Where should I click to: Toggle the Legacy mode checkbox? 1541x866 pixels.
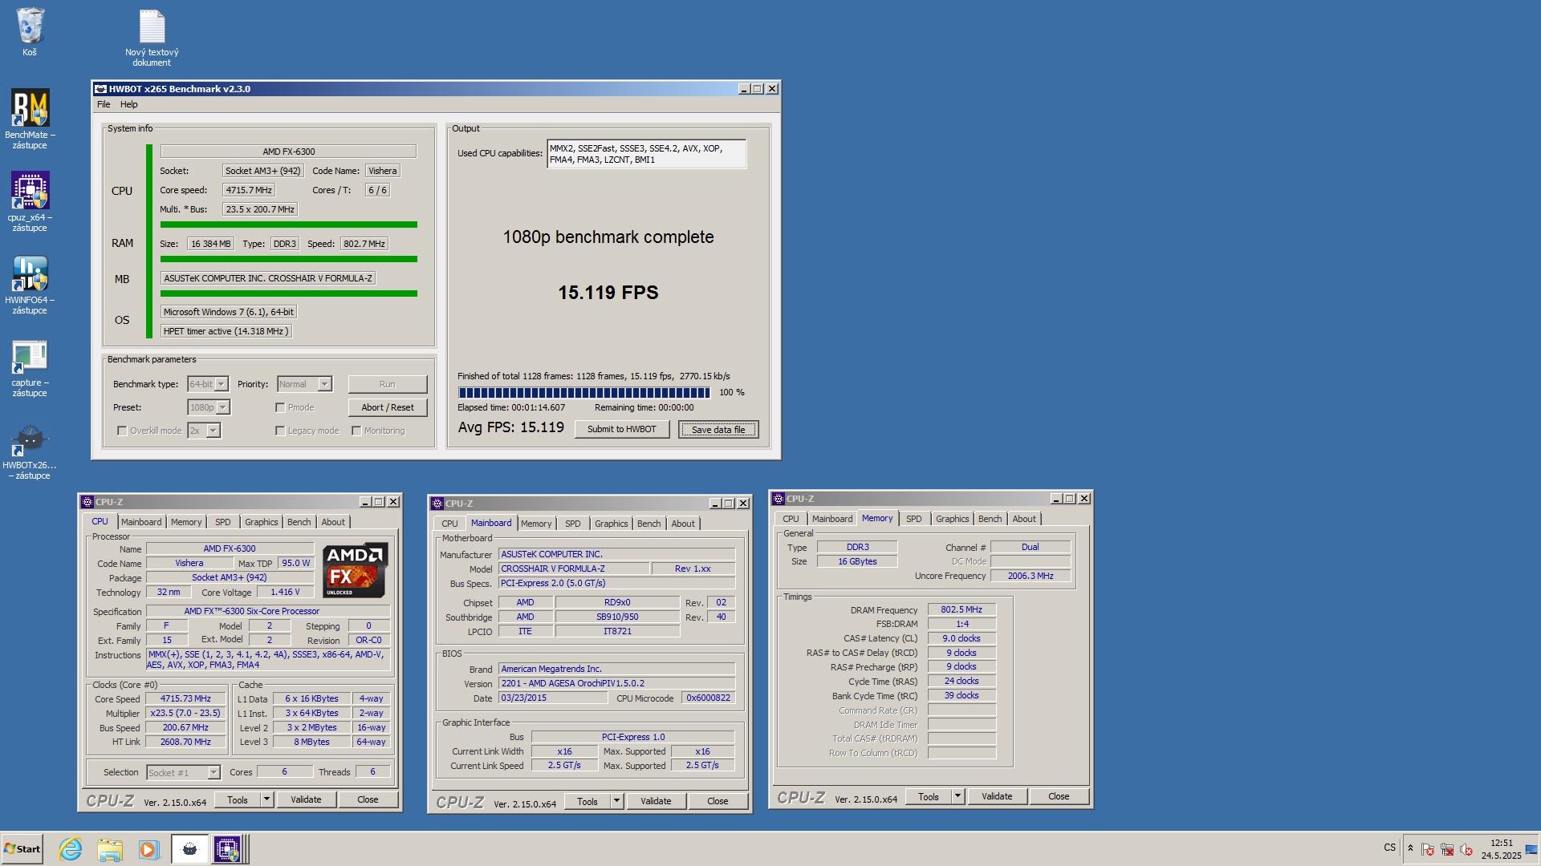click(280, 431)
